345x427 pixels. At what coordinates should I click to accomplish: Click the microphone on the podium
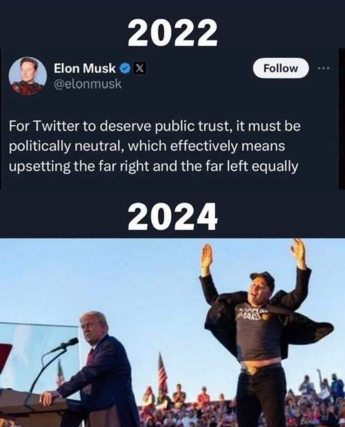(x=65, y=345)
